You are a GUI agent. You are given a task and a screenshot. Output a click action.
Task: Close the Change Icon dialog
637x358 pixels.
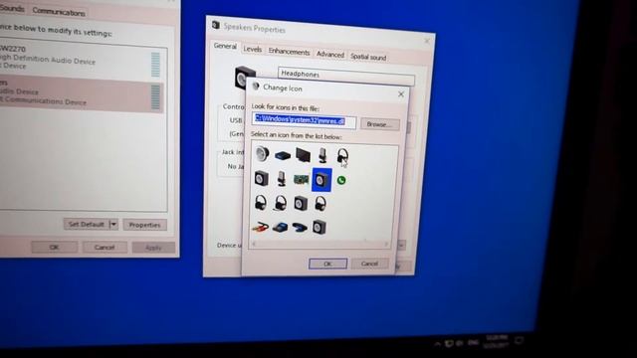click(401, 94)
